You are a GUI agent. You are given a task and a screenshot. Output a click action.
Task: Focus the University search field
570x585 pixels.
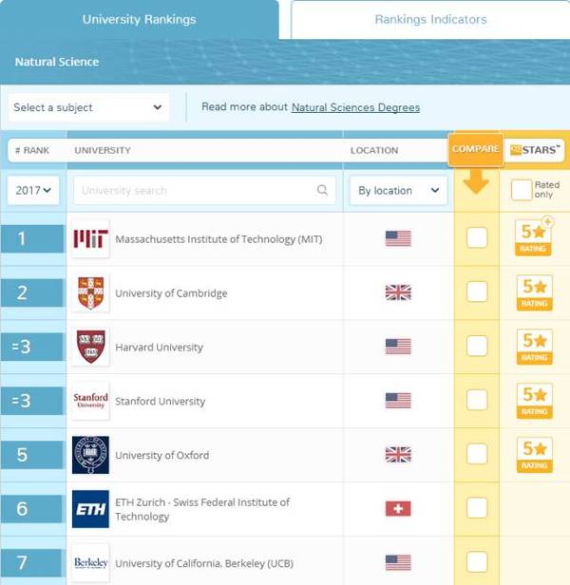(204, 190)
